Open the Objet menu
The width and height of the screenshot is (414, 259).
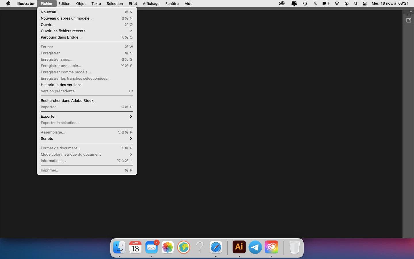[81, 3]
